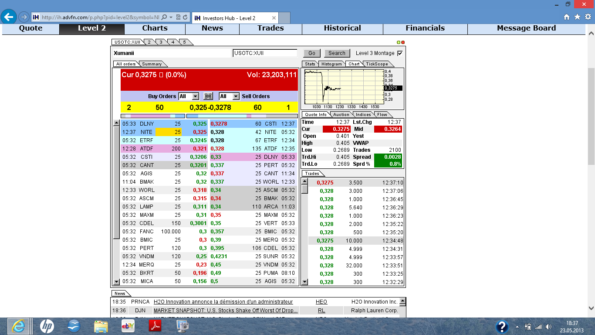Click the HEO ticker link
This screenshot has height=335, width=595.
coord(321,302)
